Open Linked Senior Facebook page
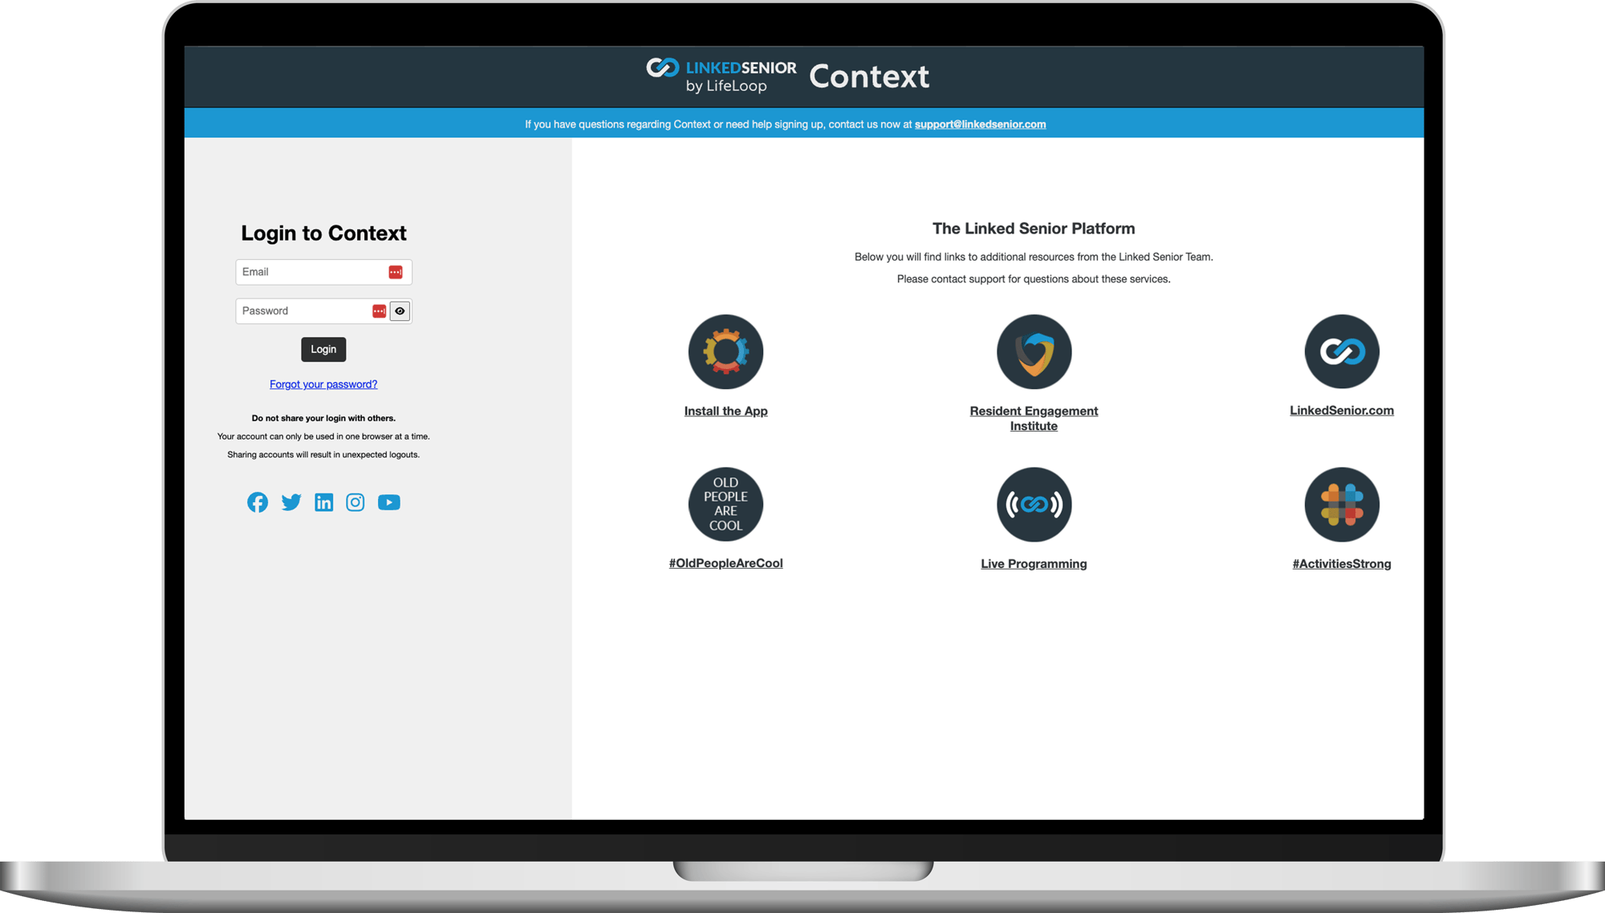Viewport: 1605px width, 913px height. pyautogui.click(x=258, y=501)
